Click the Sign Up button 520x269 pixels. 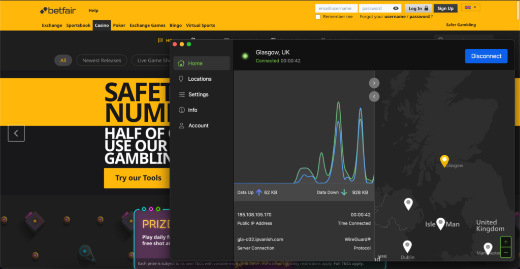[445, 8]
